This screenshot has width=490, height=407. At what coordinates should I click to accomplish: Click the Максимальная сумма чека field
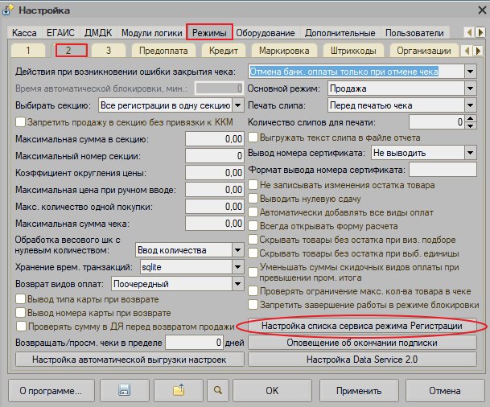click(x=214, y=224)
